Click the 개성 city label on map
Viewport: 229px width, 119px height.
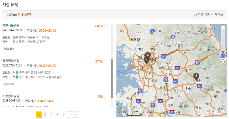(x=136, y=40)
